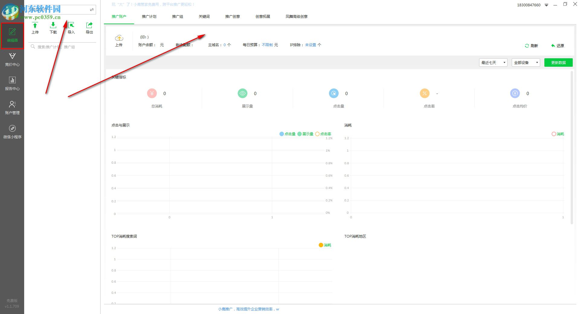This screenshot has width=580, height=314.
Task: Click the green 更新数据 button
Action: (559, 62)
